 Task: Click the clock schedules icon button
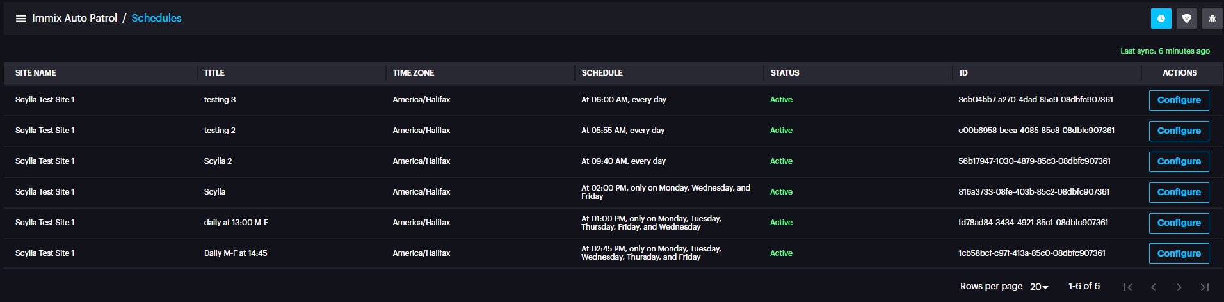[1161, 19]
